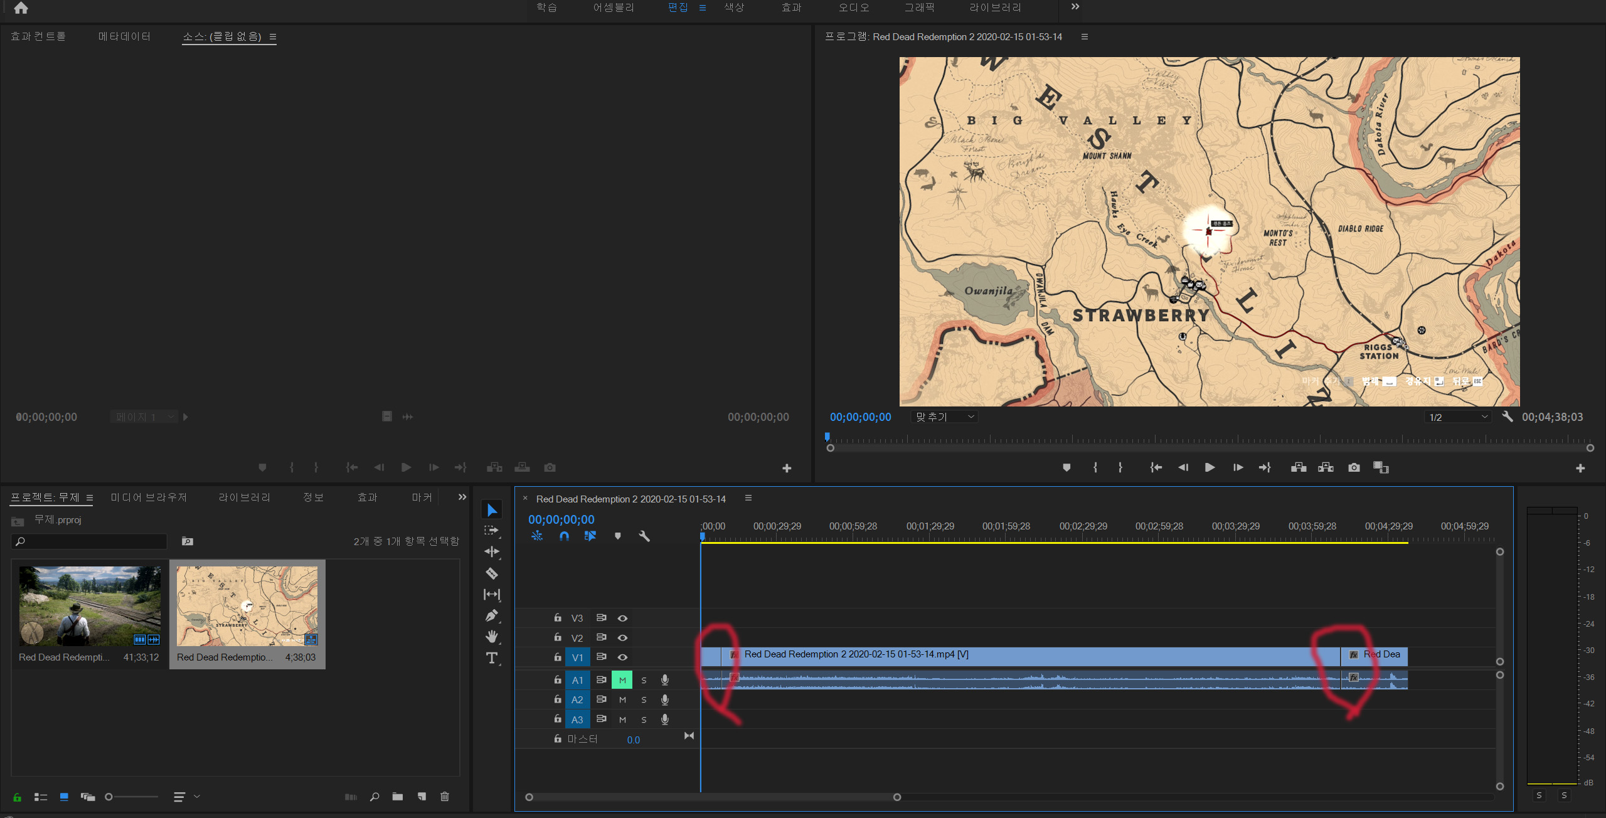
Task: Click Export Frame camera in Program monitor
Action: click(1354, 468)
